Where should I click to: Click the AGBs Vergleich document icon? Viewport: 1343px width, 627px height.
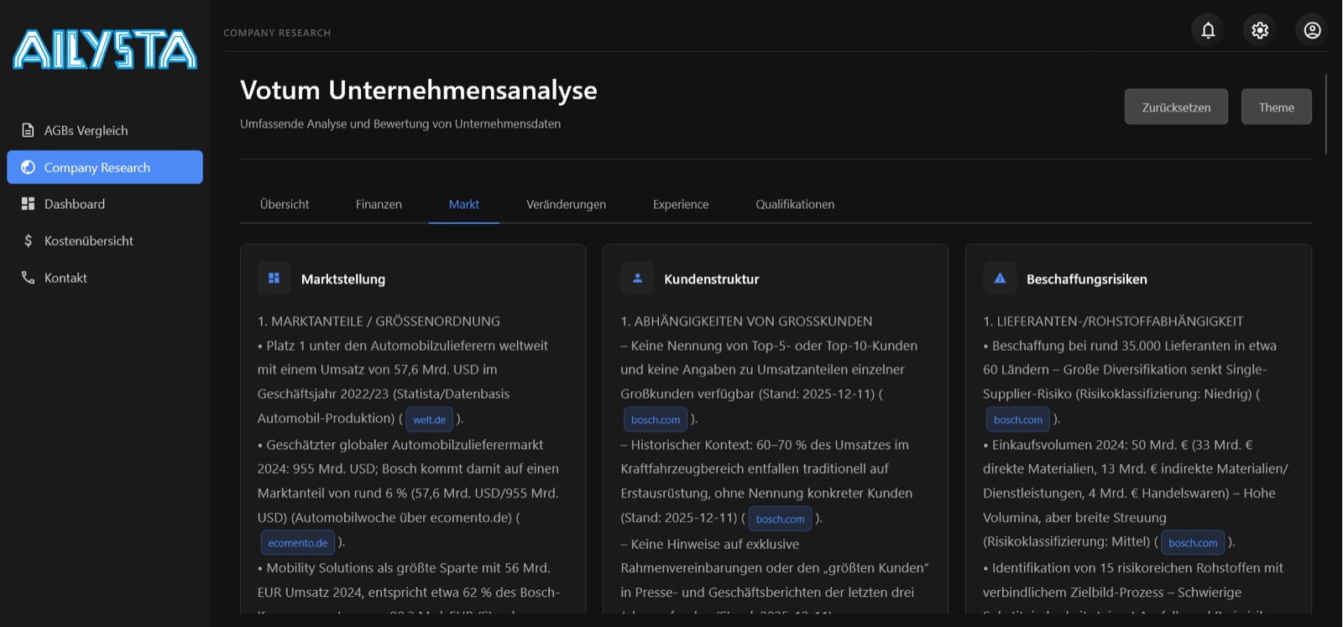click(28, 130)
